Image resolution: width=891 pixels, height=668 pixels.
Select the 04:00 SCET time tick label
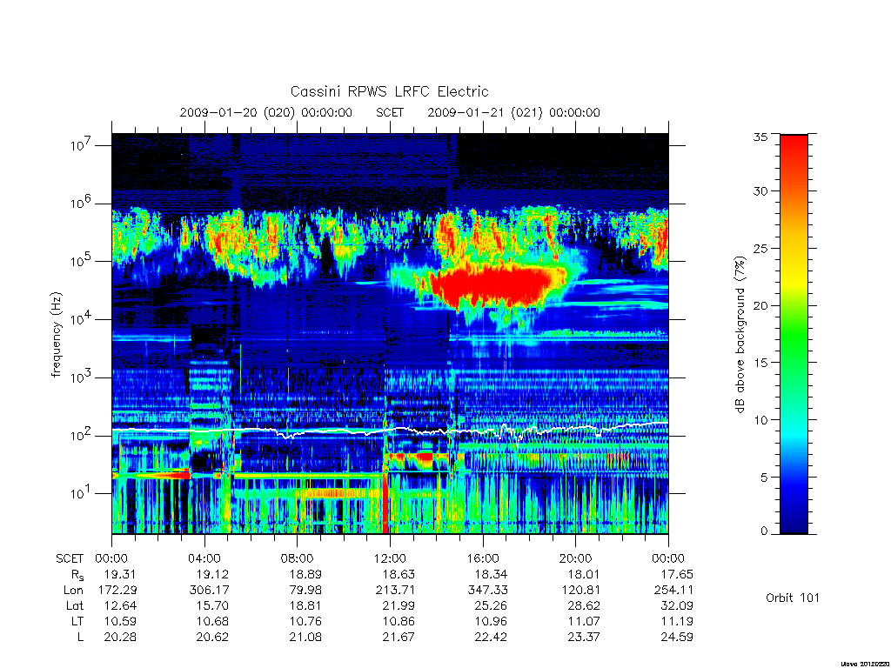pos(204,558)
